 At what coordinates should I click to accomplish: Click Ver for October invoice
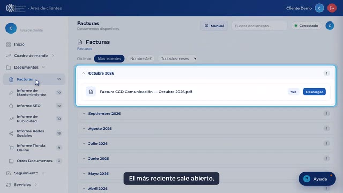click(x=293, y=92)
